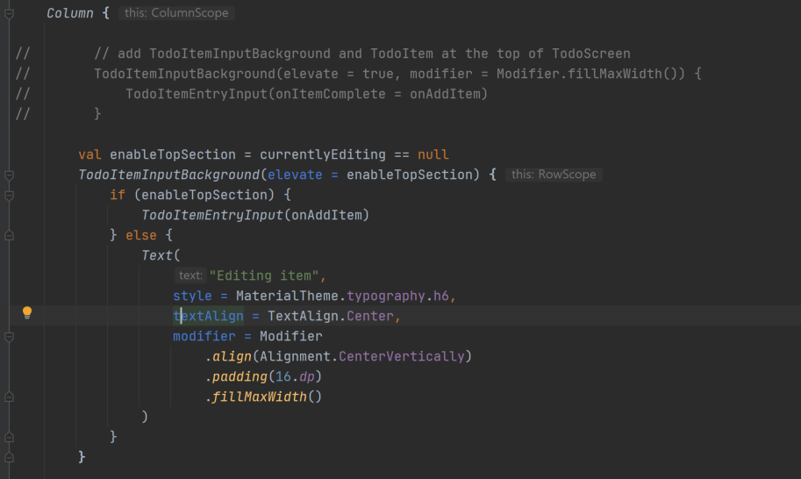The height and width of the screenshot is (479, 801).
Task: Click 'TodoItemInputBackground' uncommented call
Action: (169, 175)
